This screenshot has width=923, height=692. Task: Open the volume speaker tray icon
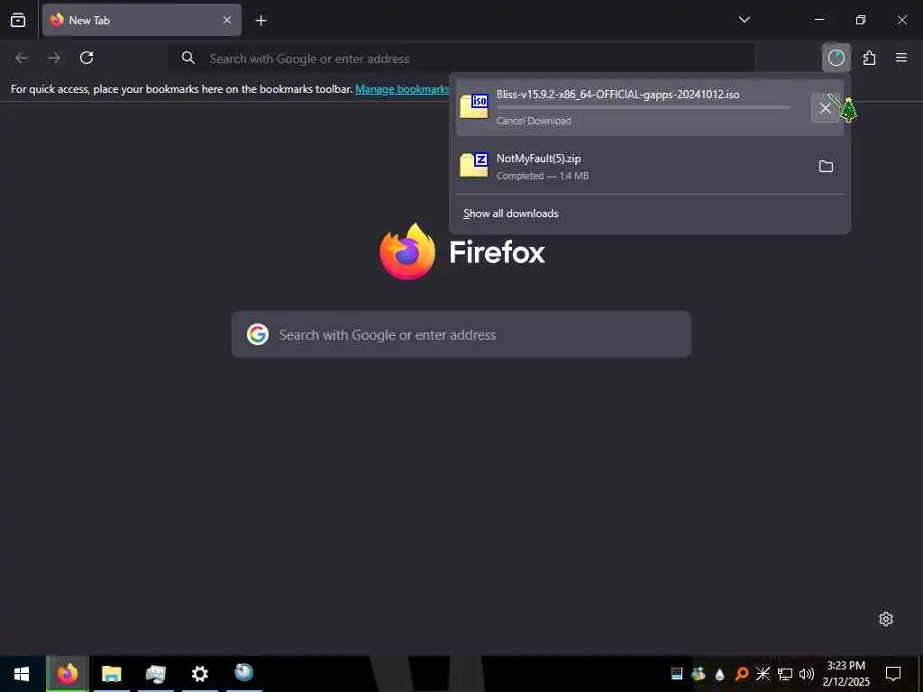click(x=806, y=674)
